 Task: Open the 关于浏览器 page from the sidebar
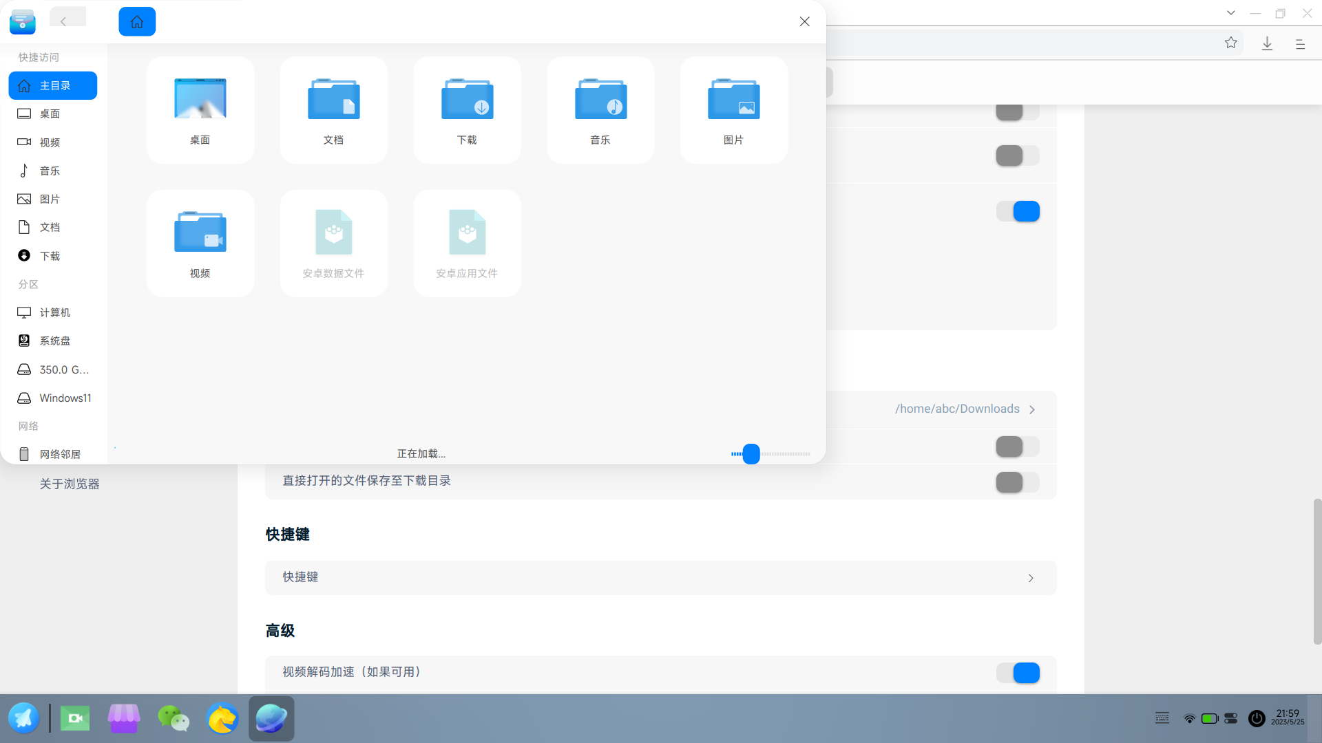(x=69, y=484)
